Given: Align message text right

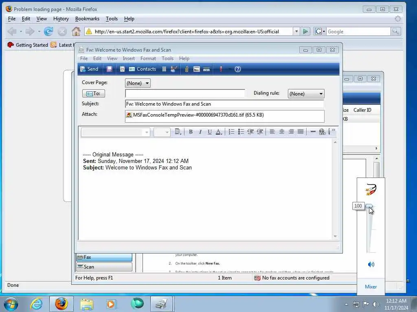Looking at the screenshot, I should point(291,132).
